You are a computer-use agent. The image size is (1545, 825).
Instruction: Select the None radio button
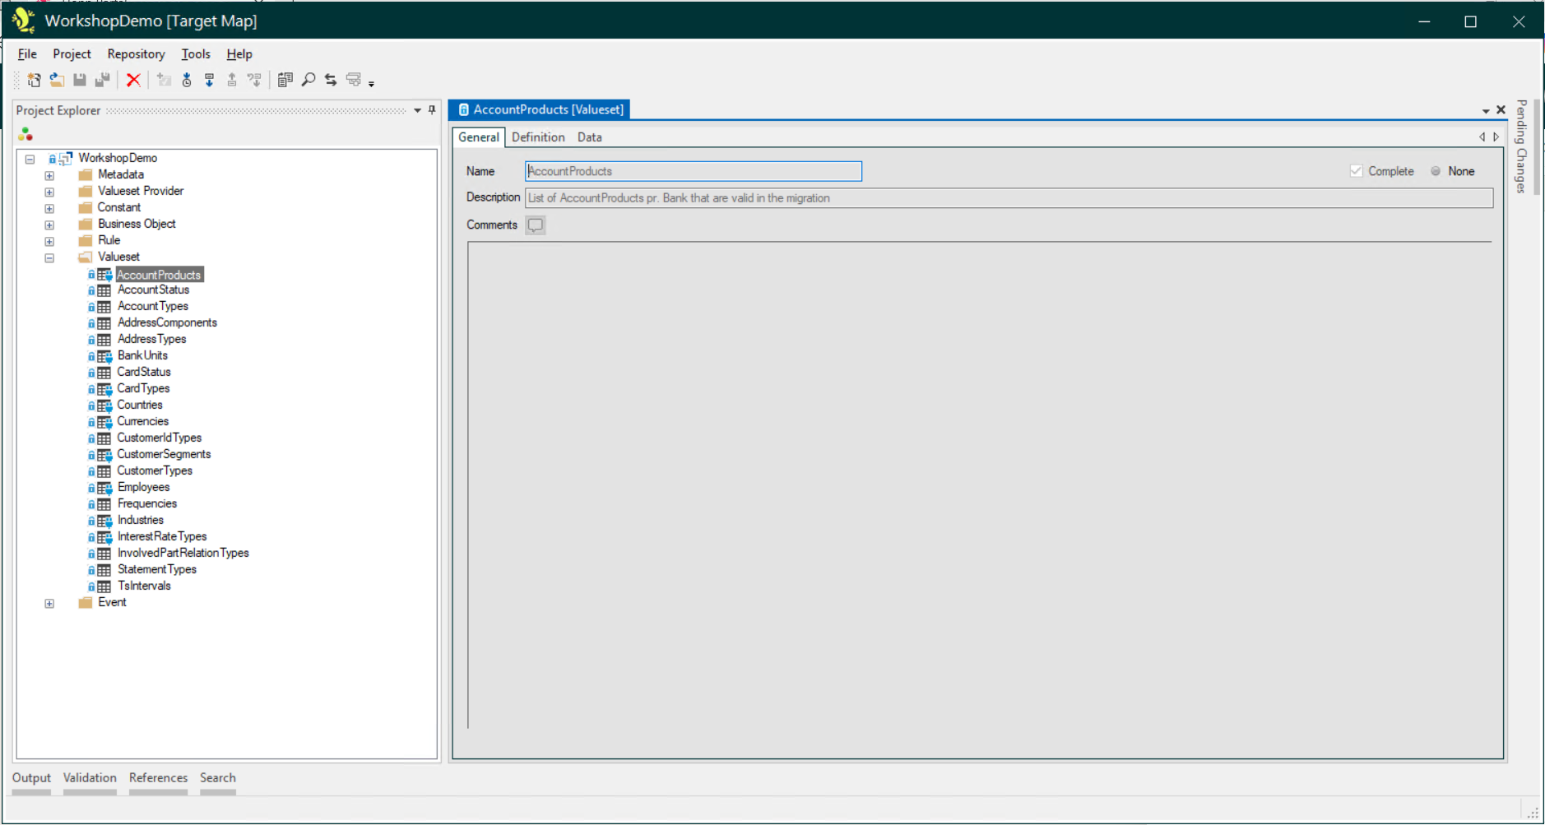click(x=1436, y=171)
